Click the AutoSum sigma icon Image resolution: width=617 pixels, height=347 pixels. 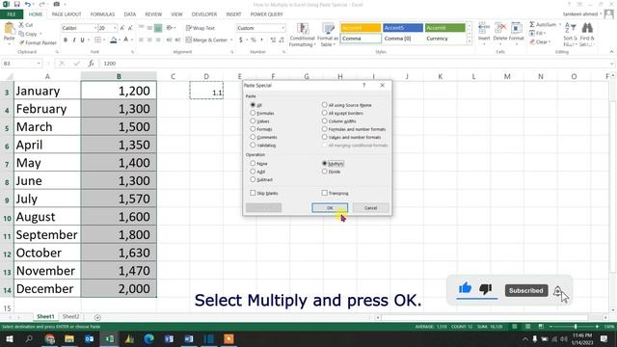532,24
